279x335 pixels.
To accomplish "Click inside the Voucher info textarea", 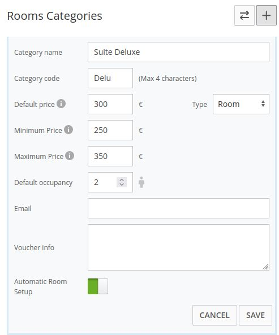I will tap(178, 247).
